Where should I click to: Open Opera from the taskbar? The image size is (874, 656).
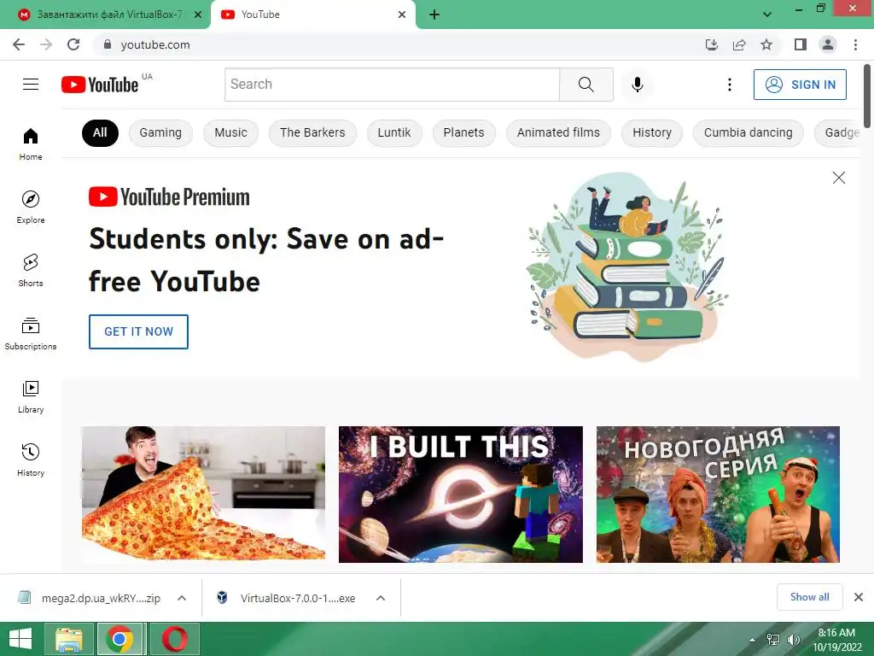174,639
